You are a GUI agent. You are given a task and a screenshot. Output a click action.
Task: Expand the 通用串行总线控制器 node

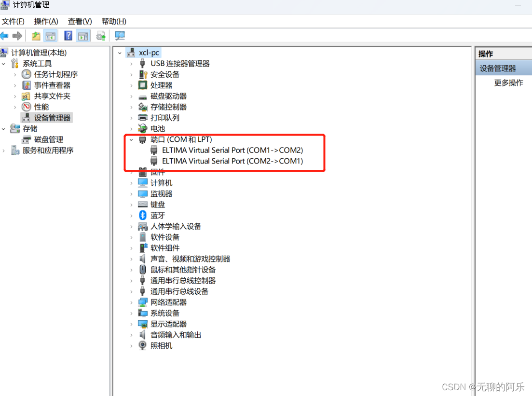point(131,281)
